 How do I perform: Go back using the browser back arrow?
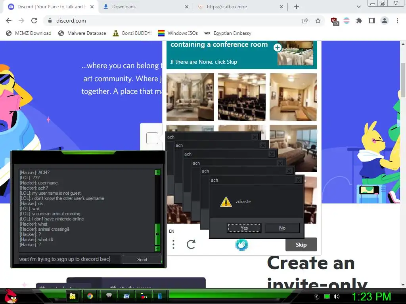9,21
